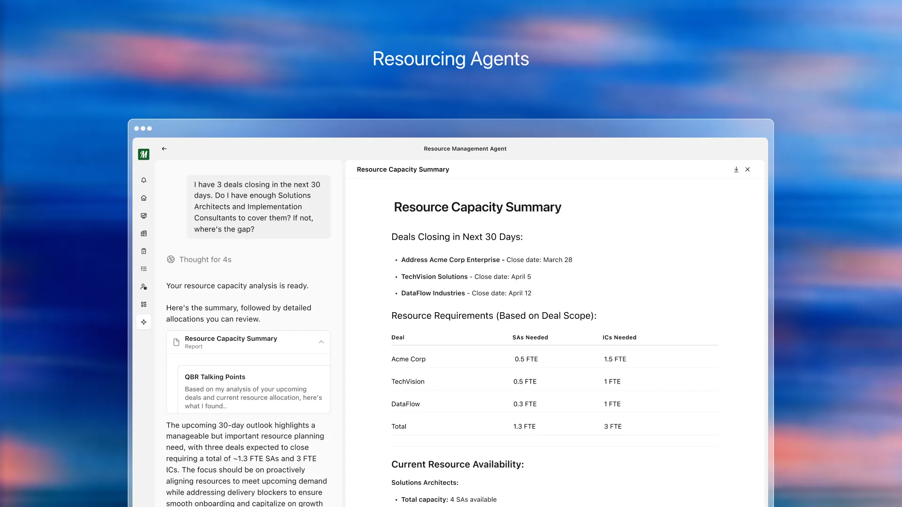Click the Resource Management Agent header title
This screenshot has width=902, height=507.
(465, 149)
